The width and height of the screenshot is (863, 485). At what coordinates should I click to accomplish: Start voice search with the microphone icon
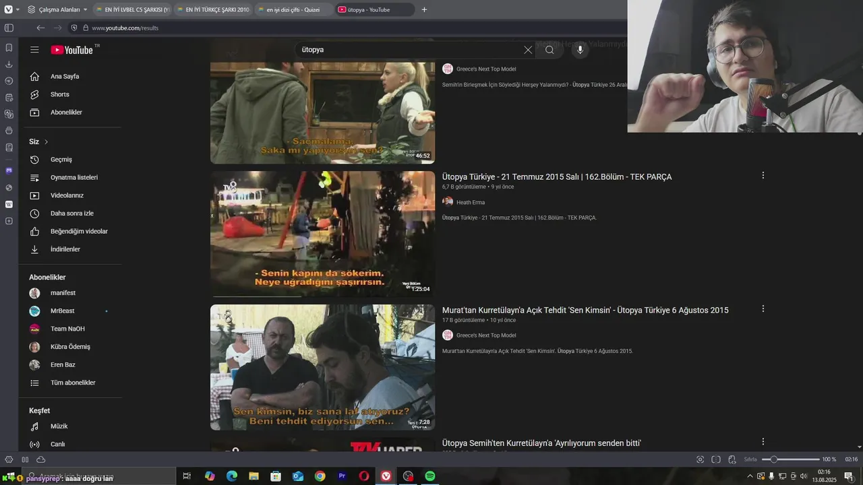pos(580,50)
